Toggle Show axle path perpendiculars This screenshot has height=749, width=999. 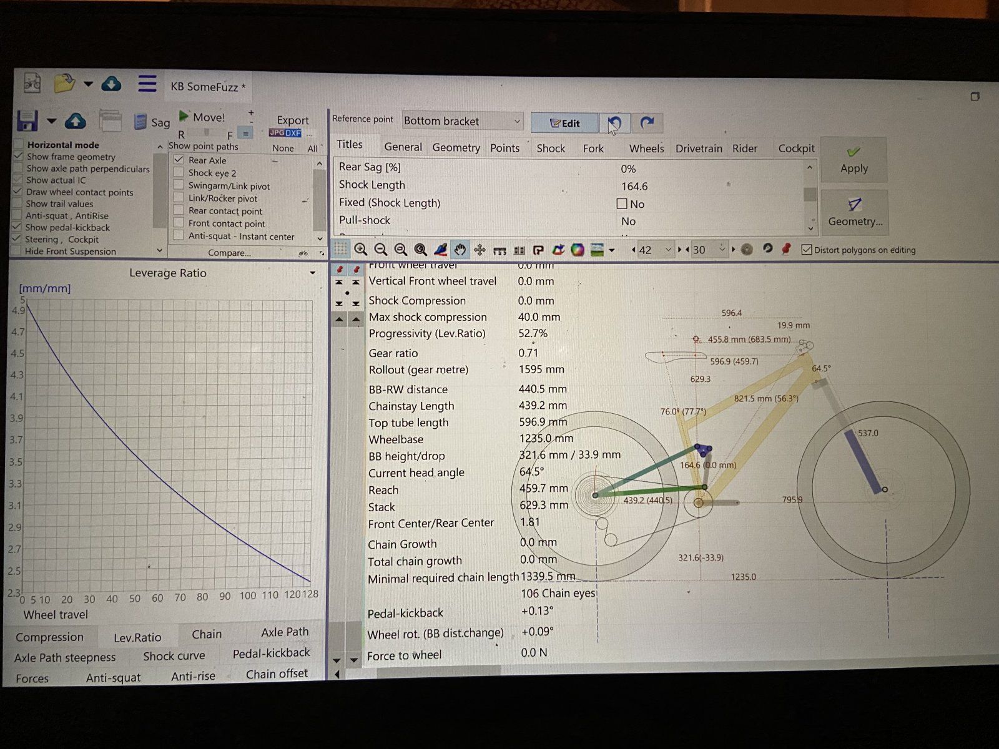pos(18,168)
